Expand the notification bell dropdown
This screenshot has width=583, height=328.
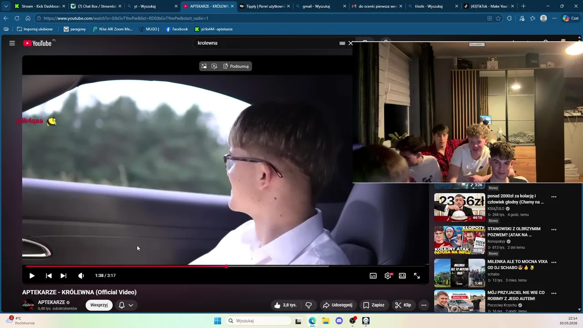[126, 305]
